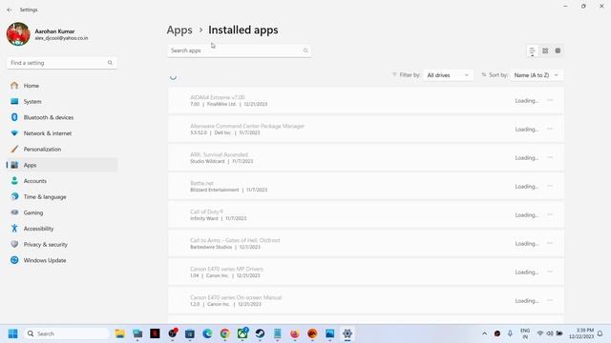
Task: Select the Canon E470 series On-screen Manual name
Action: click(236, 297)
